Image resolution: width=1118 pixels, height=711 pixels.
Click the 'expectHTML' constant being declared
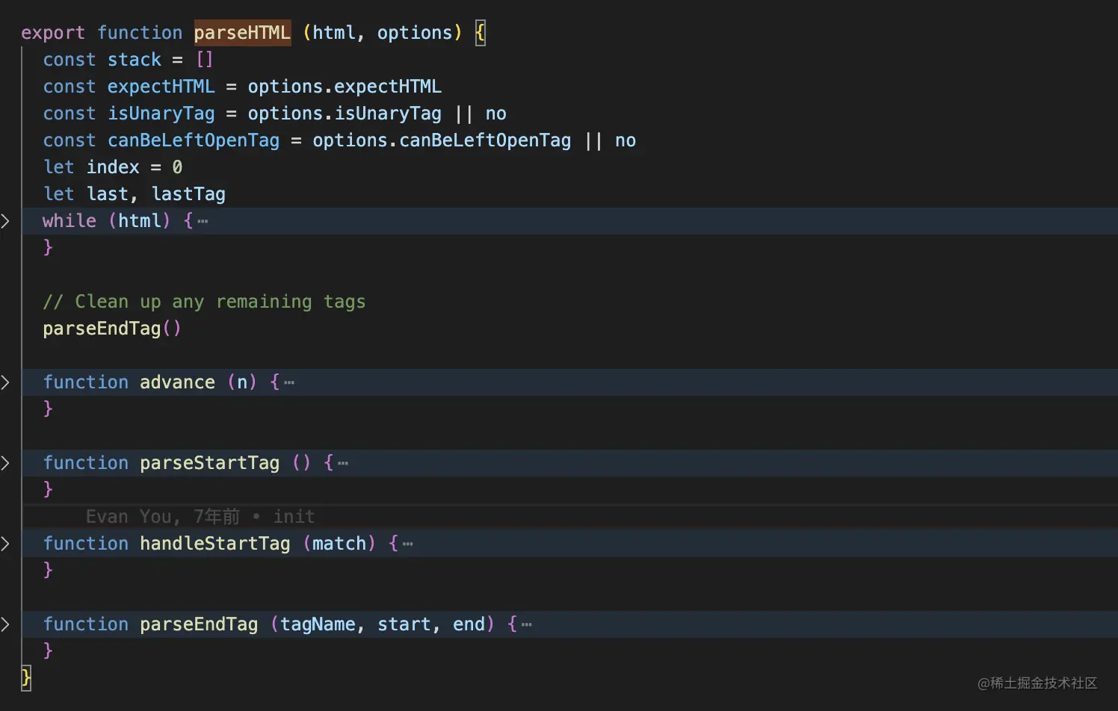point(161,87)
